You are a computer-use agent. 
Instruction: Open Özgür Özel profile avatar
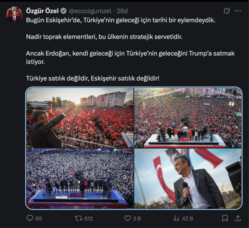[x=14, y=15]
